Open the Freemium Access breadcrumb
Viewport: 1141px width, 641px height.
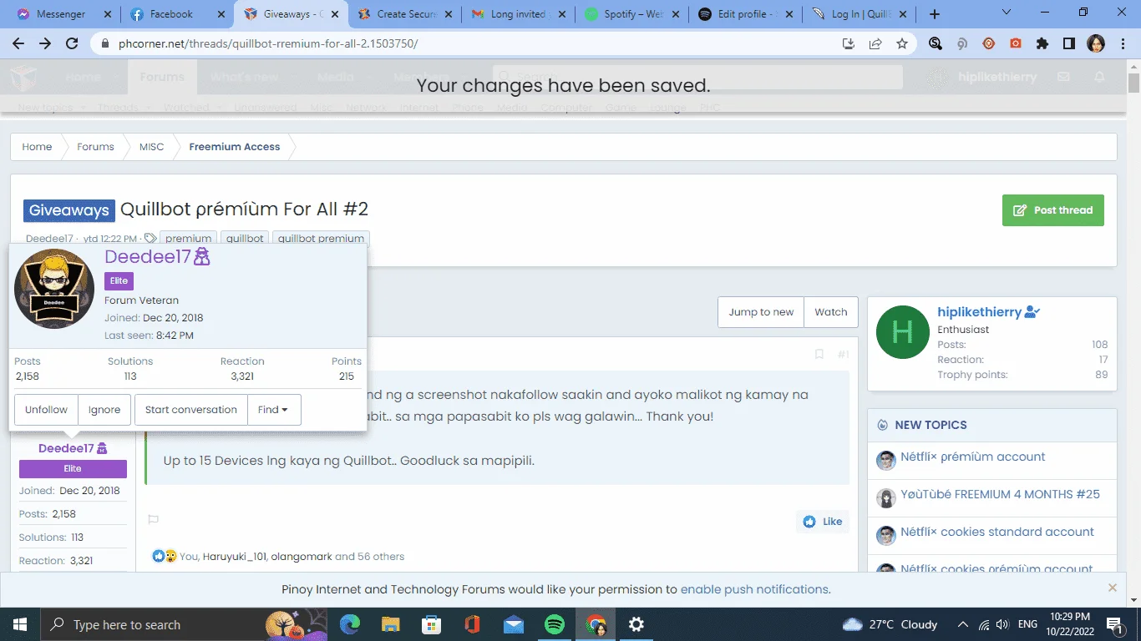click(x=235, y=147)
